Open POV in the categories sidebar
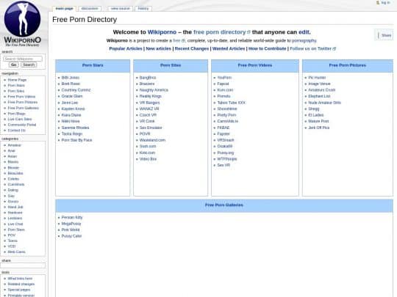Viewport: 397px width, 297px height. coord(12,235)
